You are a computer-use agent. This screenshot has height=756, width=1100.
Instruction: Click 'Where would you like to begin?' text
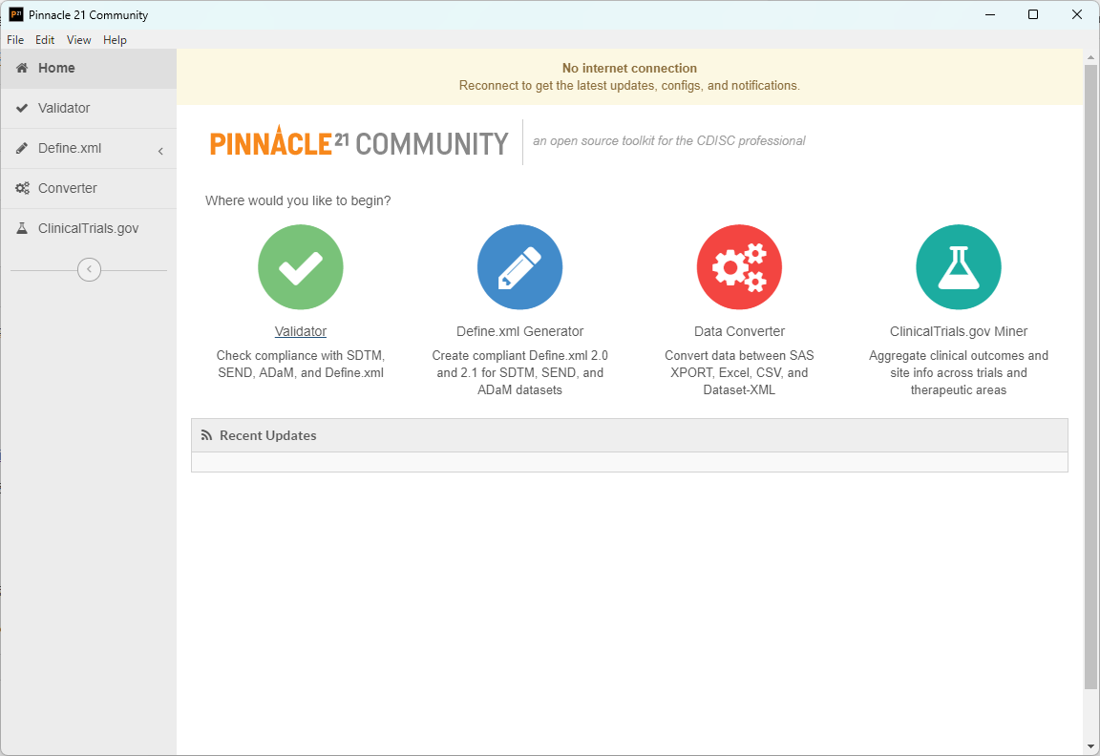pos(298,200)
